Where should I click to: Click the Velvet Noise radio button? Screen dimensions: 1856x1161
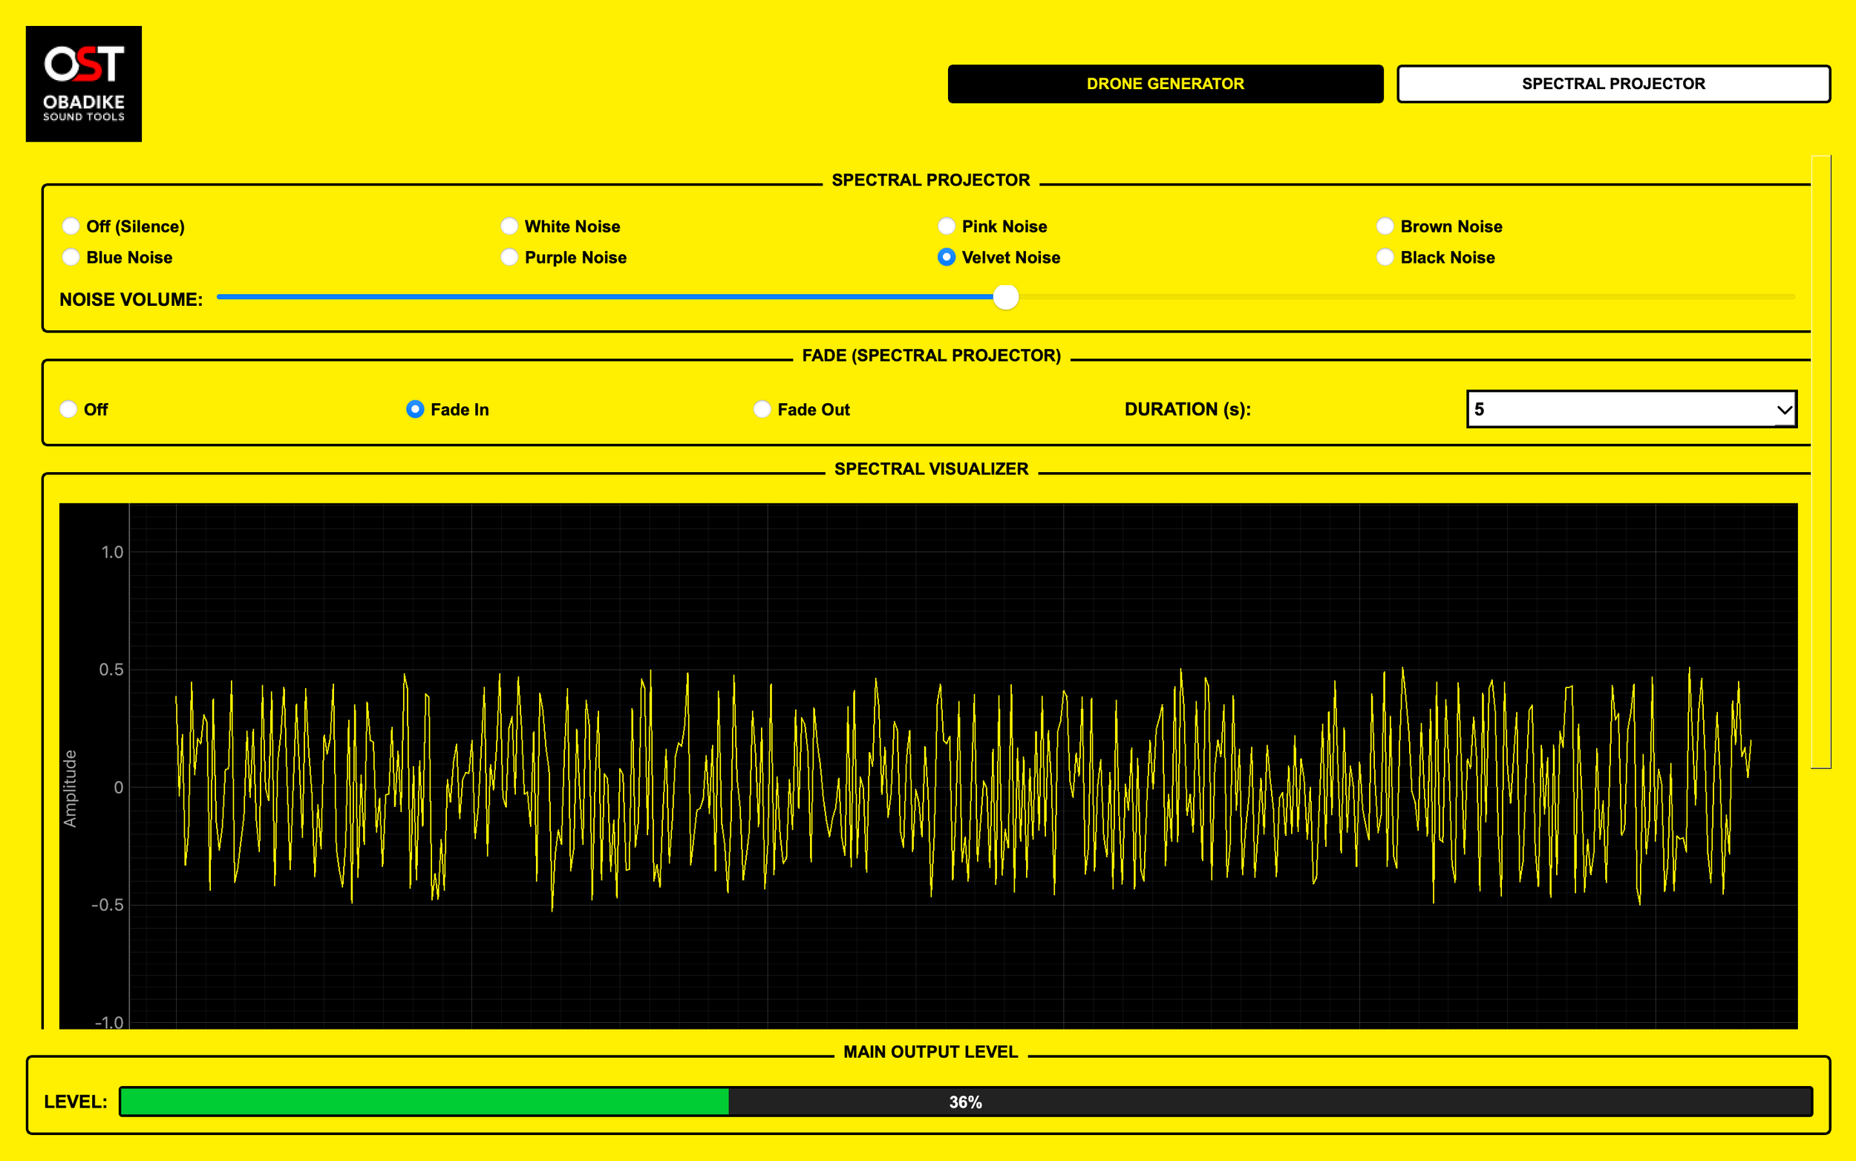click(x=946, y=258)
